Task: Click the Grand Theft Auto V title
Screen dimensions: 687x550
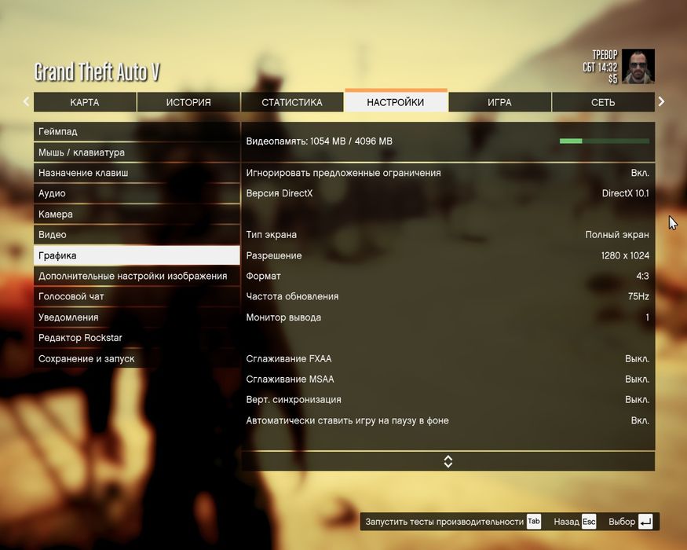Action: (x=97, y=72)
